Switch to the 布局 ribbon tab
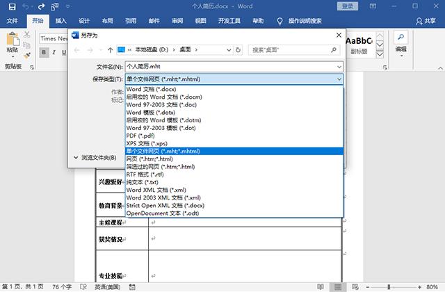445x292 pixels. pyautogui.click(x=108, y=21)
